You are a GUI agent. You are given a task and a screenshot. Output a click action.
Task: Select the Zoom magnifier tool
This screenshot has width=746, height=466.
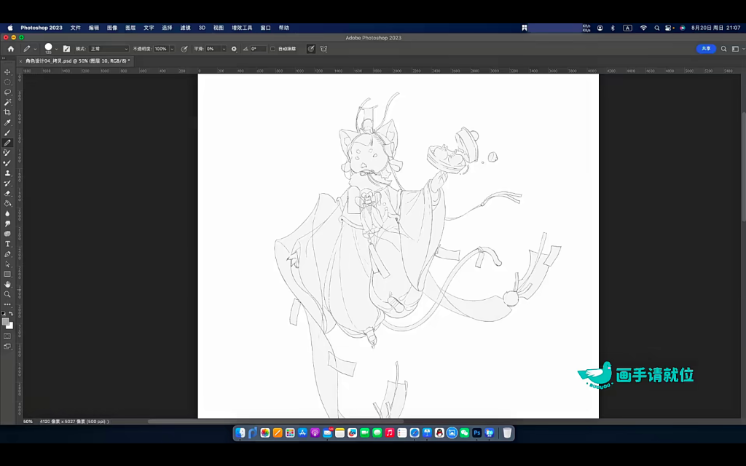click(7, 294)
